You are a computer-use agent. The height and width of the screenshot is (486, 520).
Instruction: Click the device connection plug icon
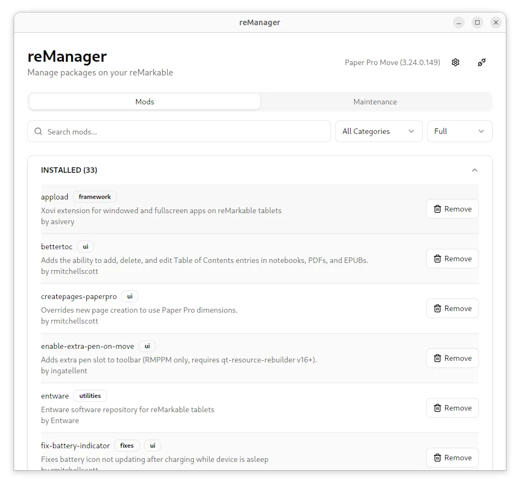(482, 62)
